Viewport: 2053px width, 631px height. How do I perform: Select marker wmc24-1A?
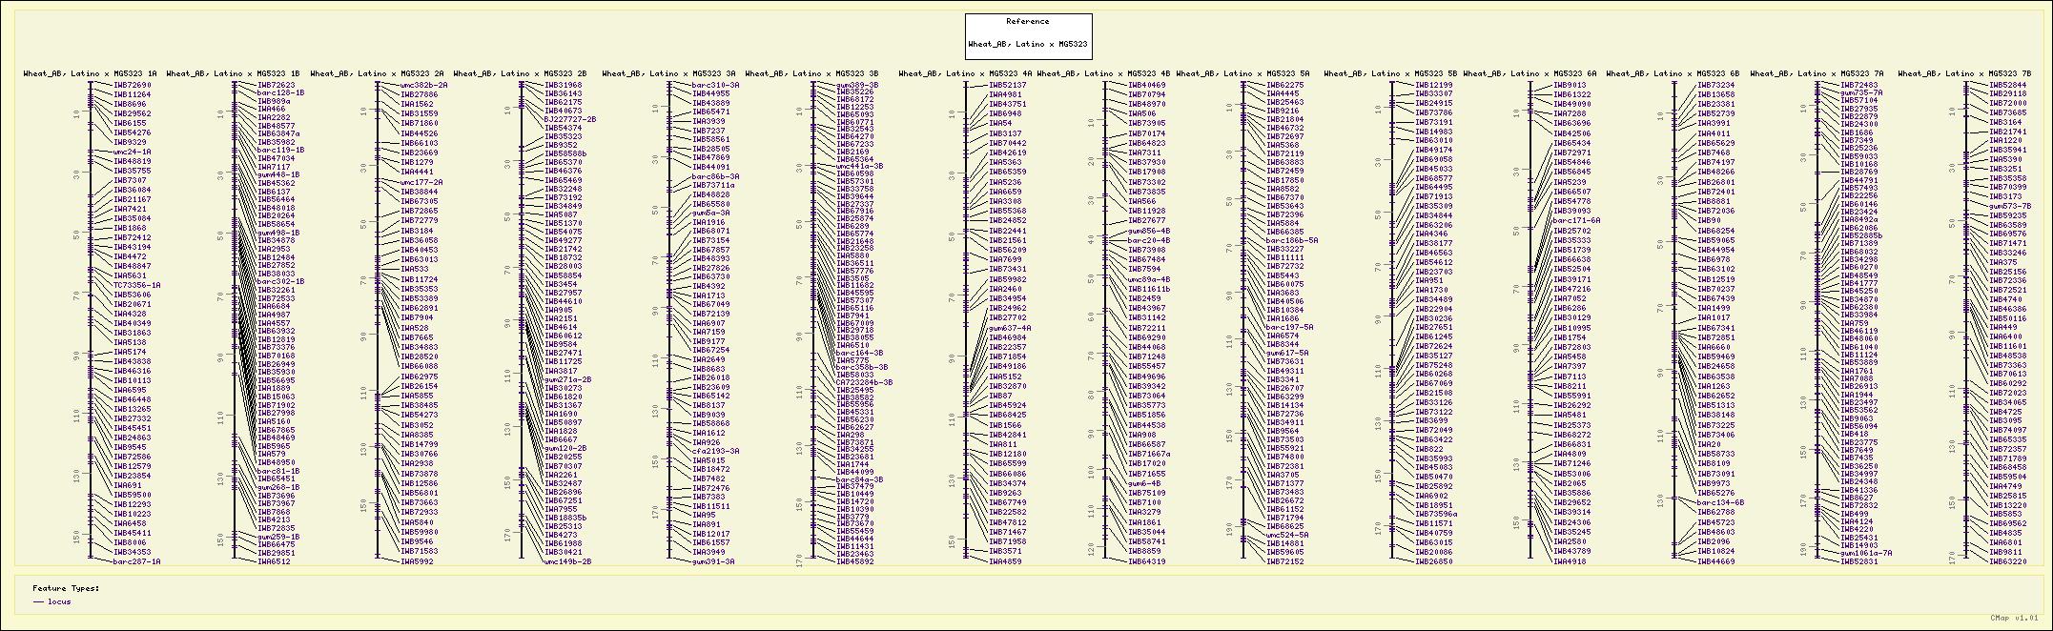(x=133, y=152)
